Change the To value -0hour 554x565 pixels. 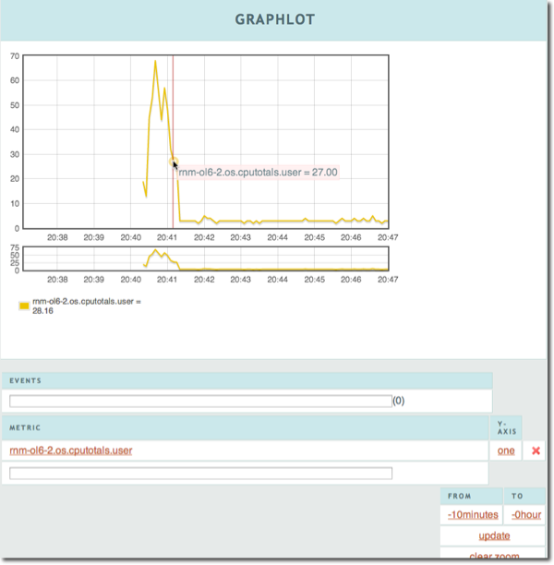pyautogui.click(x=525, y=514)
